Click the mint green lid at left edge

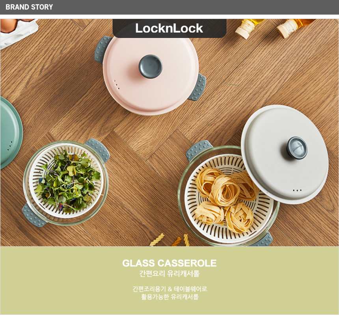click(11, 132)
